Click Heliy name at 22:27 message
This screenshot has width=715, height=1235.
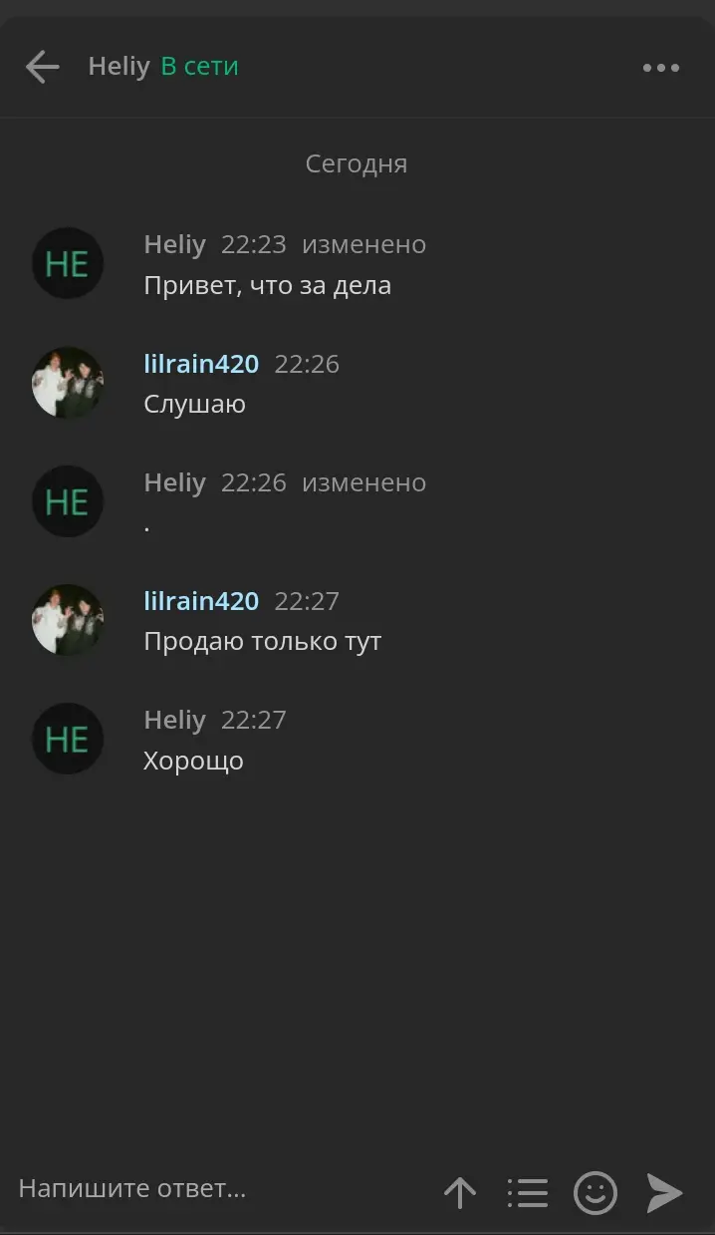tap(174, 720)
